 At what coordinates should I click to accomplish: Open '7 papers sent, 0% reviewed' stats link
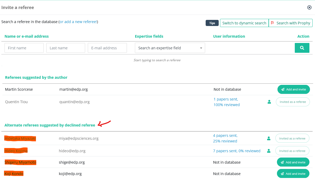pos(237,151)
